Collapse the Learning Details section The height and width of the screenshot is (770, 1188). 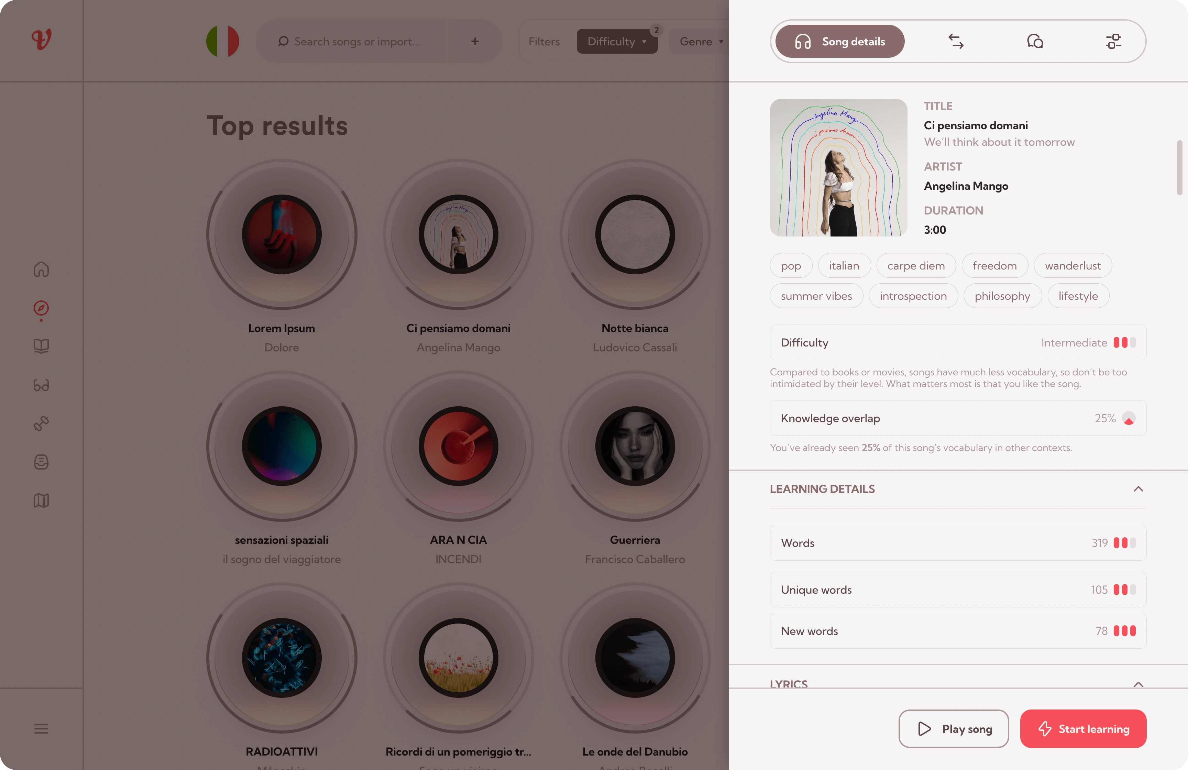click(x=1140, y=488)
